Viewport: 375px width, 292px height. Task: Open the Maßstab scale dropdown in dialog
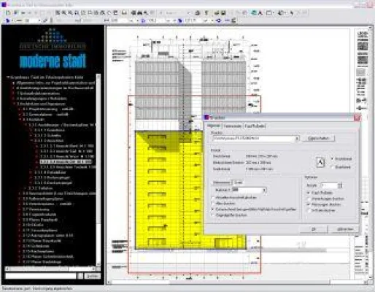(264, 190)
